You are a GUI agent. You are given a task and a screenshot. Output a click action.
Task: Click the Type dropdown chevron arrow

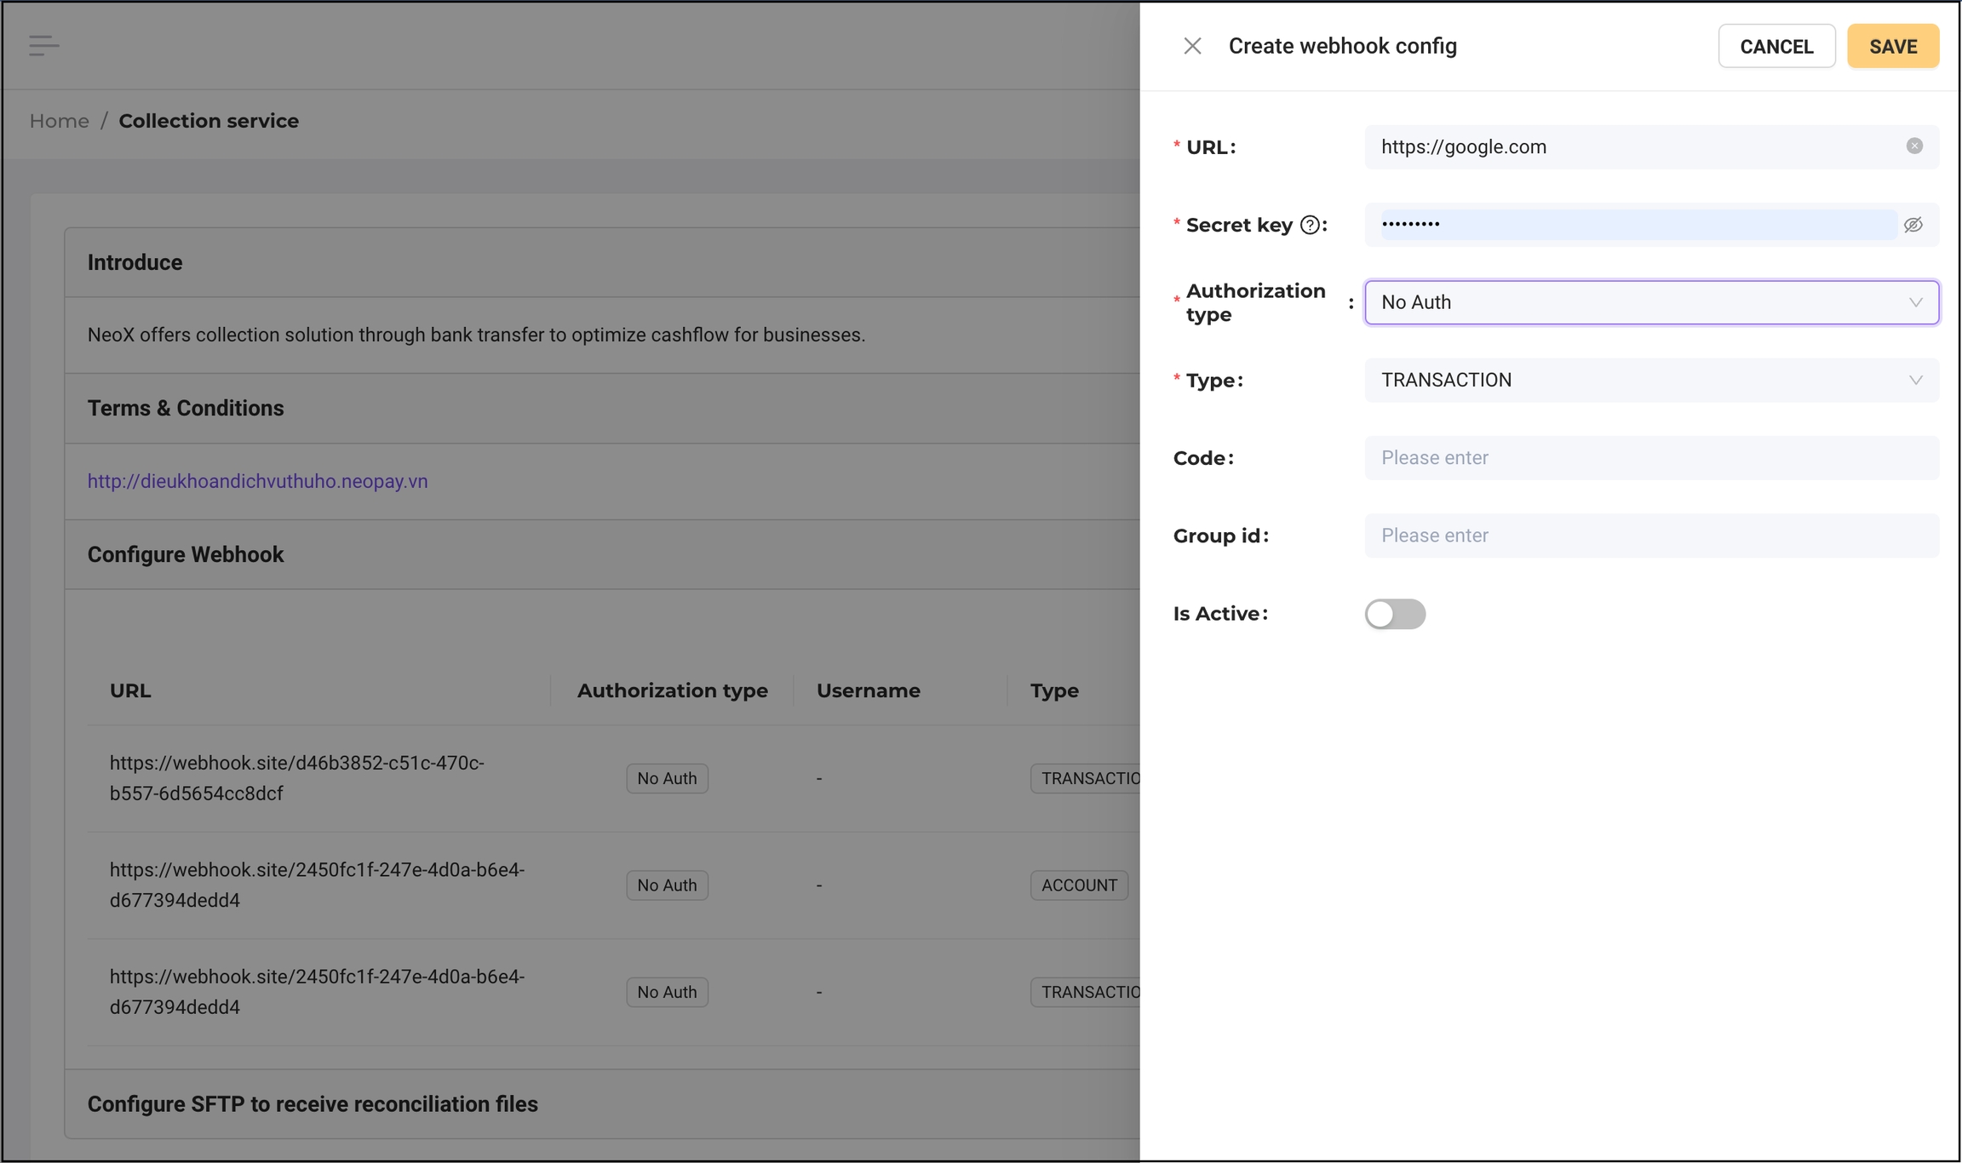pyautogui.click(x=1916, y=381)
